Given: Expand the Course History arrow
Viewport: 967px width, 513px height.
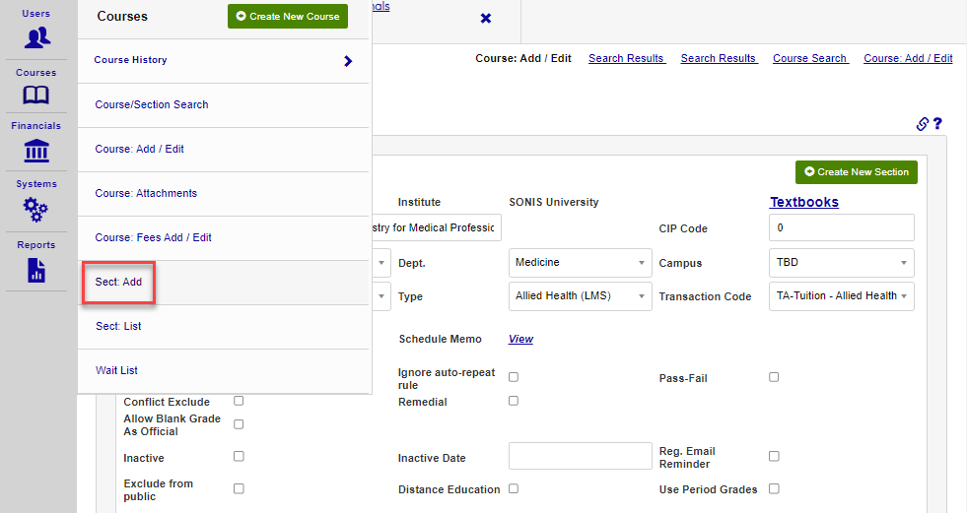Looking at the screenshot, I should [x=348, y=61].
